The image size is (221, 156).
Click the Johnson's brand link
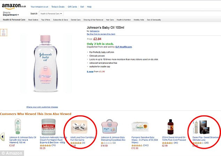(94, 31)
